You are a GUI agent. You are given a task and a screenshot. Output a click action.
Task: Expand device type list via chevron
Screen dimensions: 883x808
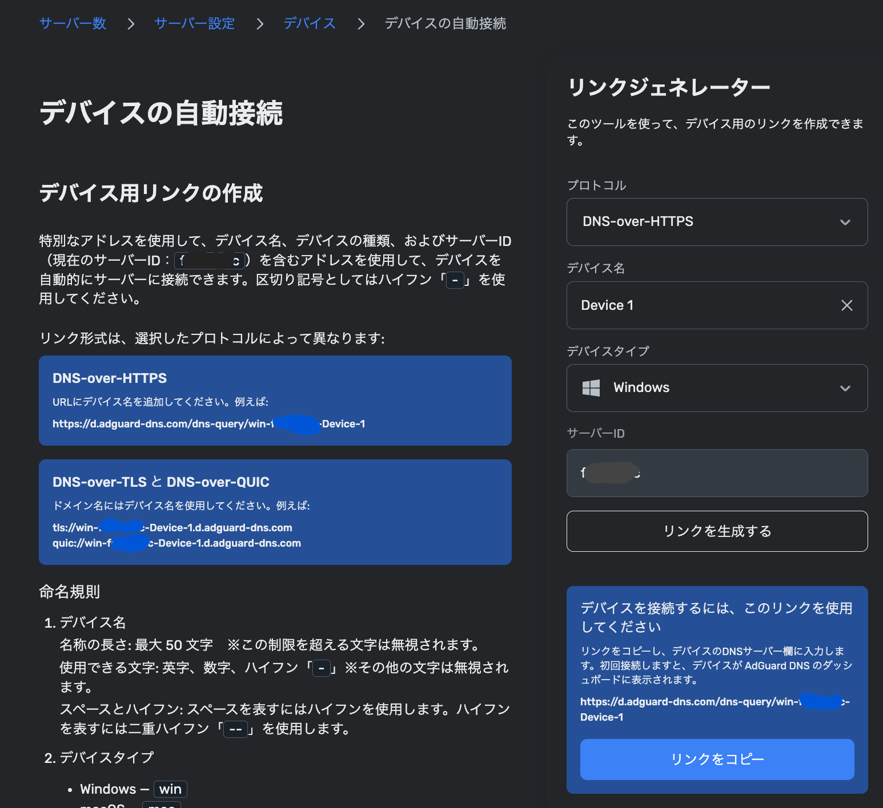(x=845, y=388)
